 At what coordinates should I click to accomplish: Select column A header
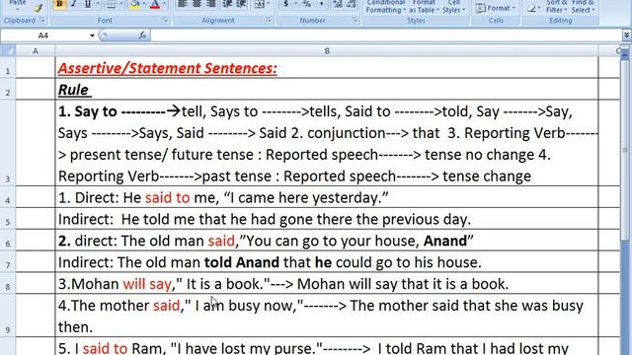[x=36, y=50]
